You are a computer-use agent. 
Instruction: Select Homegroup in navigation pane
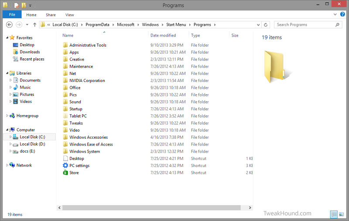tap(27, 116)
